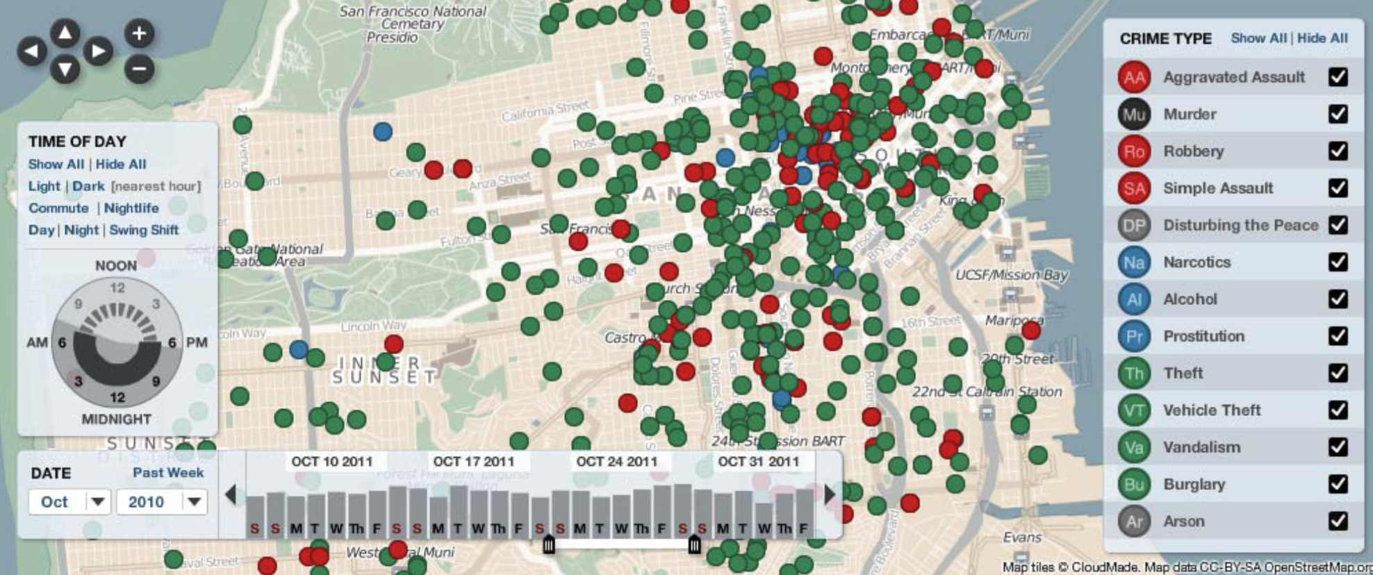
Task: Click the AA Aggravated Assault icon
Action: click(1134, 77)
